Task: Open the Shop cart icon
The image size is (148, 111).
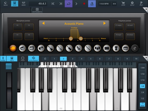Action: [x=123, y=3]
